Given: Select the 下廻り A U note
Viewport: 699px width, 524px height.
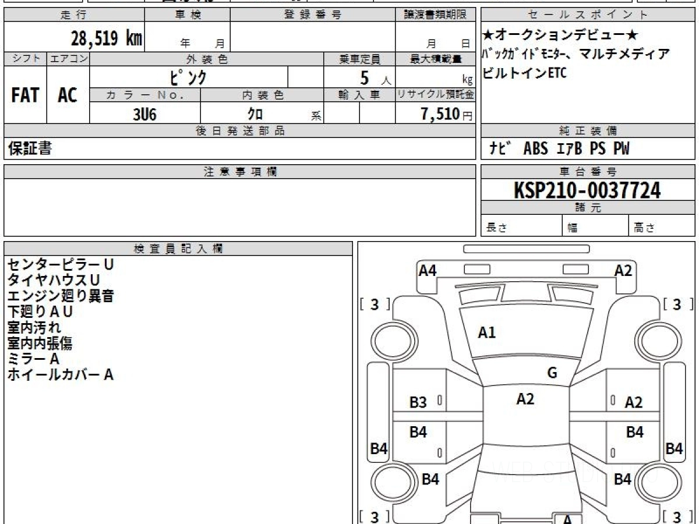Looking at the screenshot, I should (40, 311).
